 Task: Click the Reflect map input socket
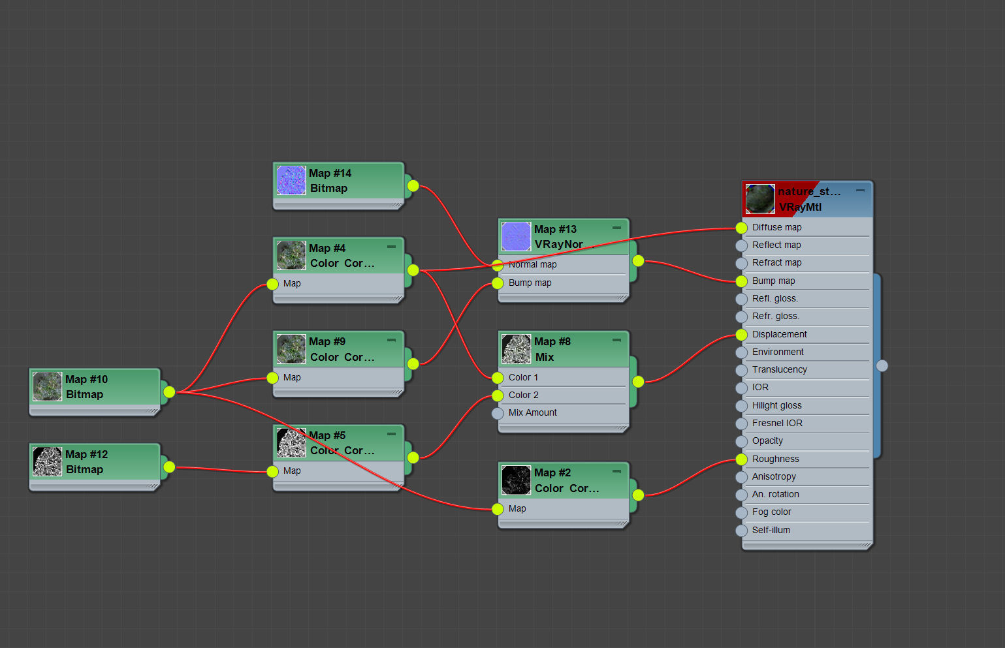(741, 245)
